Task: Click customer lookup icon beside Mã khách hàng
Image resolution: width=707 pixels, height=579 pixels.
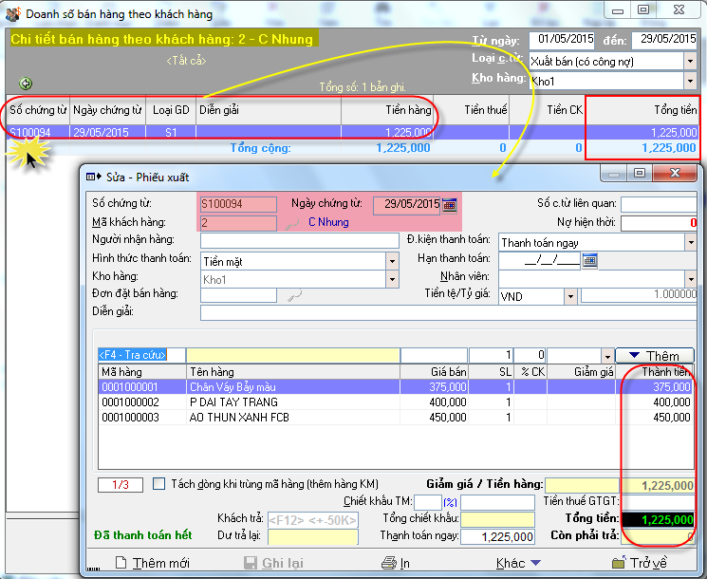Action: 294,223
